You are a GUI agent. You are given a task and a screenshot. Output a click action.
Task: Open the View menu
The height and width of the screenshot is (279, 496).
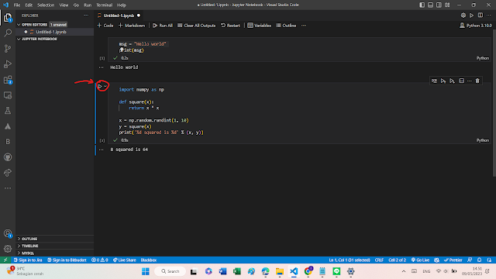click(64, 5)
